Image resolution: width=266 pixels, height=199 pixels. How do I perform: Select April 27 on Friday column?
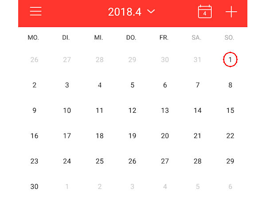click(165, 161)
